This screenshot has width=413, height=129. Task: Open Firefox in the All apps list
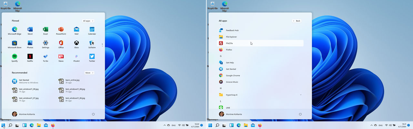tap(261, 50)
